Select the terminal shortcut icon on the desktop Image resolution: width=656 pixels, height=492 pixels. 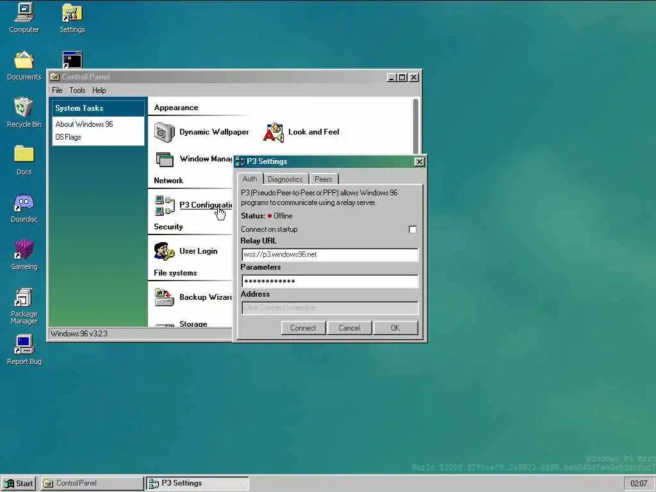[72, 60]
